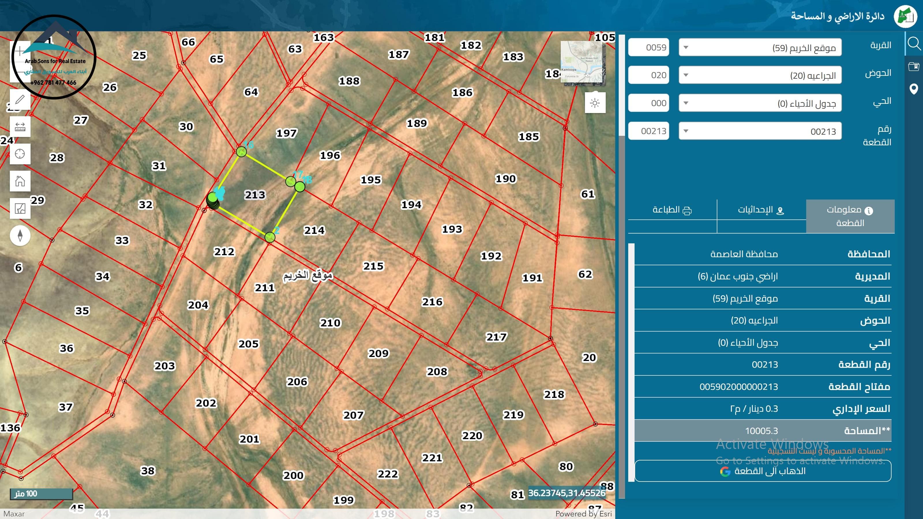Click the home extent icon
Screen dimensions: 923x519
pyautogui.click(x=20, y=181)
